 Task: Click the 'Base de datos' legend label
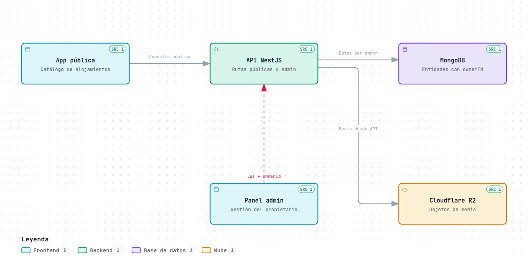165,250
